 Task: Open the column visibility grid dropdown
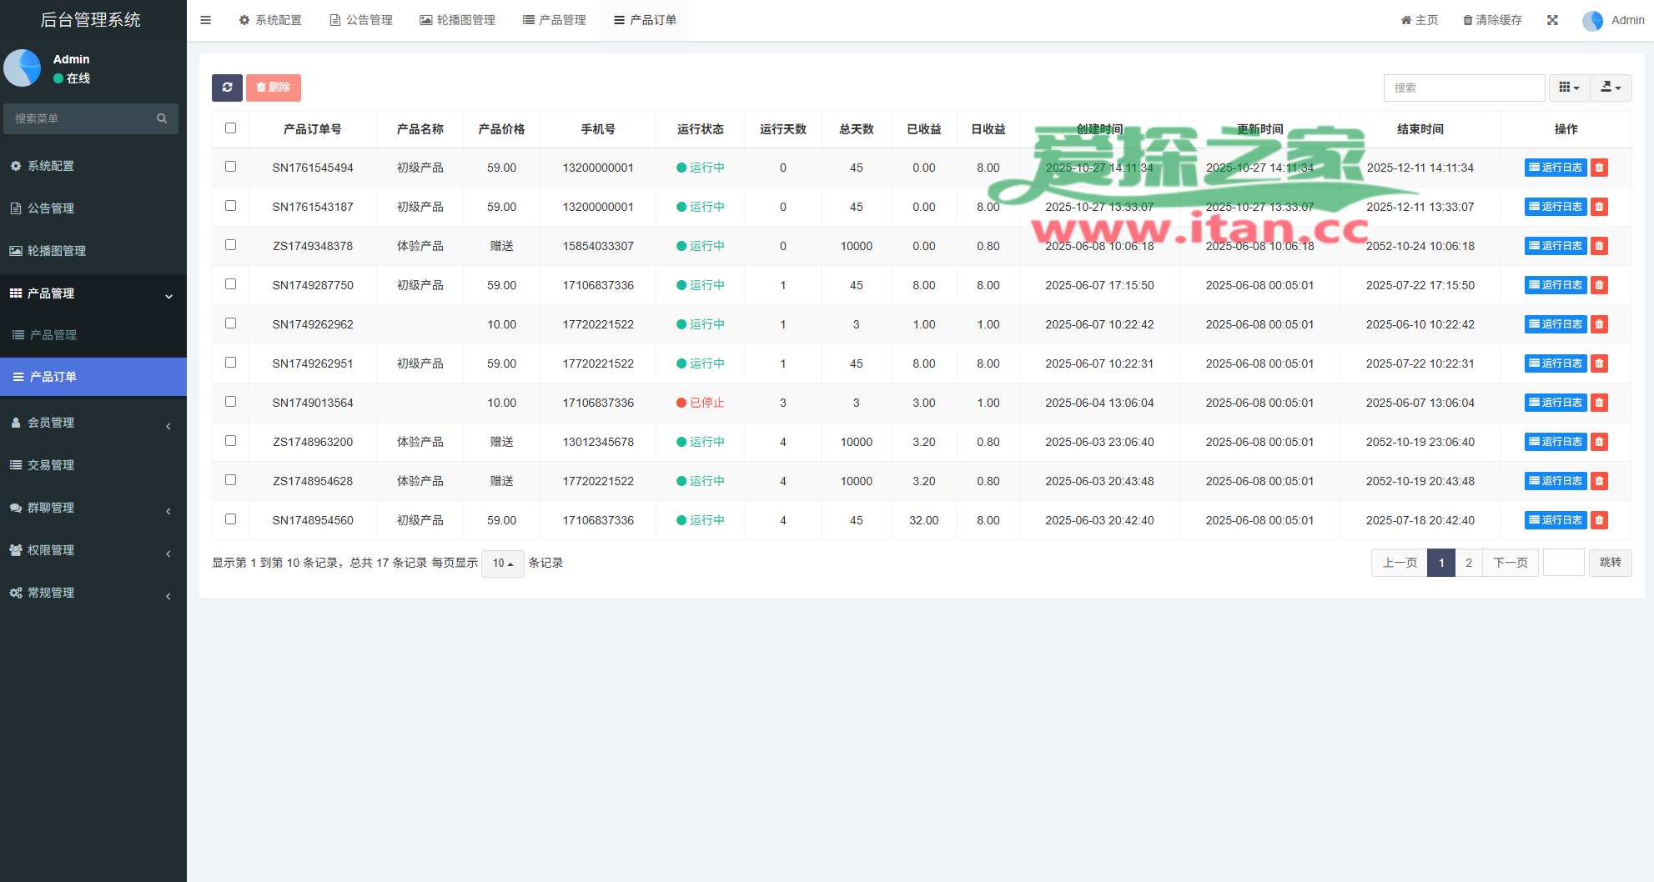pos(1569,88)
